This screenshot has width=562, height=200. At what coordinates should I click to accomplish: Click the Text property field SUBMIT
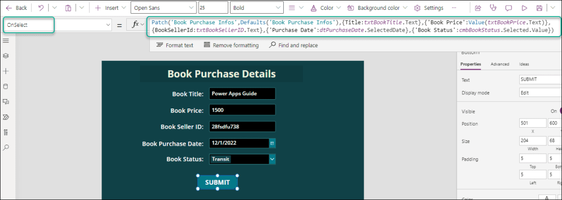(540, 80)
